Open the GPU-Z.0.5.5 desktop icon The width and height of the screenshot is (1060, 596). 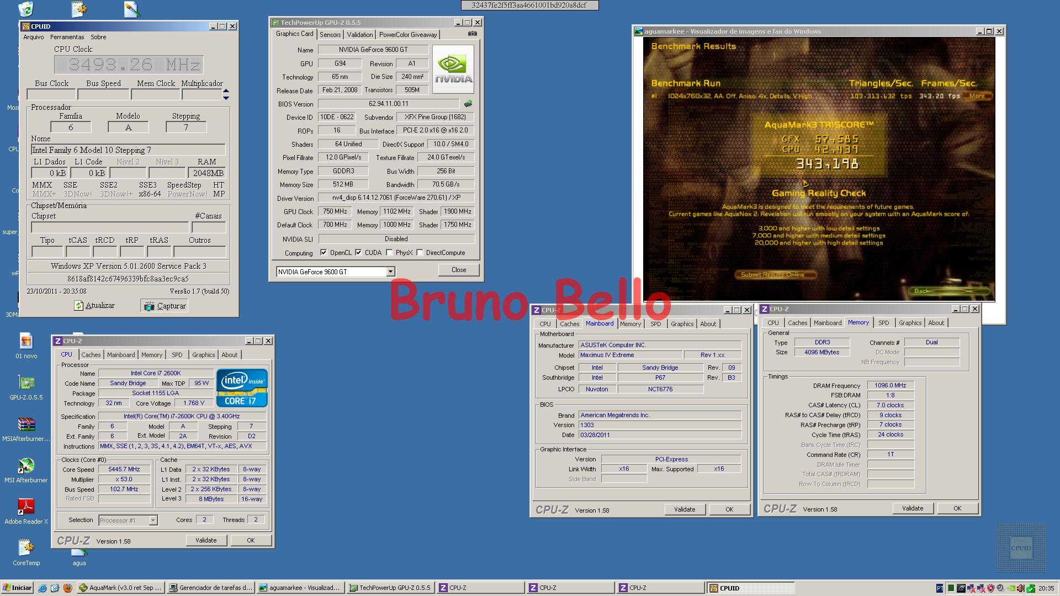coord(26,387)
